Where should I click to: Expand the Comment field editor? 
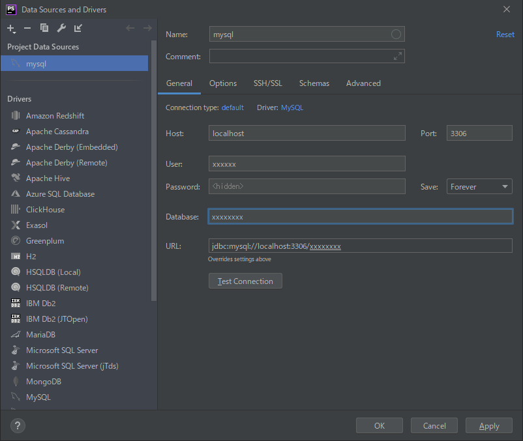click(x=398, y=56)
